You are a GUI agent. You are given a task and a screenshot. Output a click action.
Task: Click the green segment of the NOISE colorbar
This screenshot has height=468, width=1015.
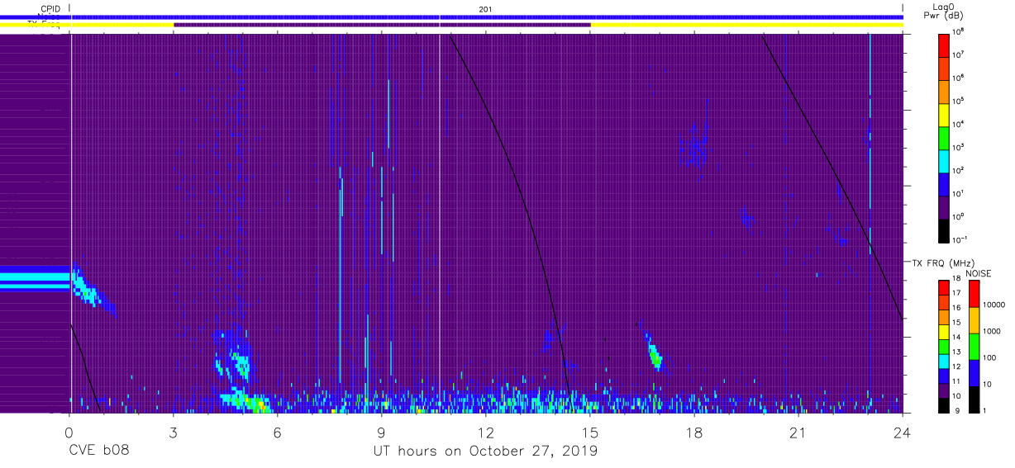pyautogui.click(x=974, y=347)
